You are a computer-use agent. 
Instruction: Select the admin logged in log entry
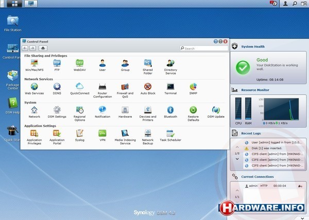274,142
